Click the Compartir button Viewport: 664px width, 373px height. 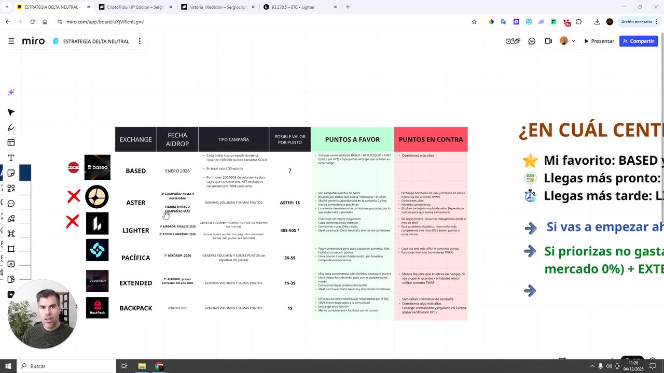click(639, 41)
